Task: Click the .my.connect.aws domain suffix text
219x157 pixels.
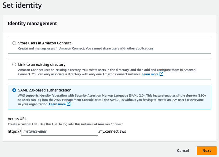Action: pos(112,131)
